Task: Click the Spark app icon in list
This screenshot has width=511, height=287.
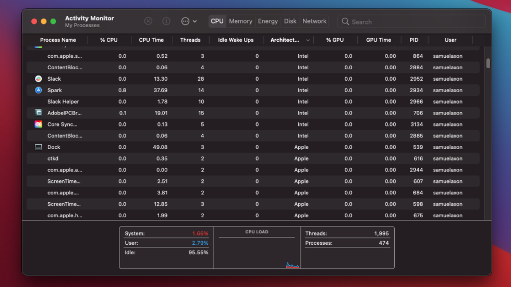Action: pos(39,90)
